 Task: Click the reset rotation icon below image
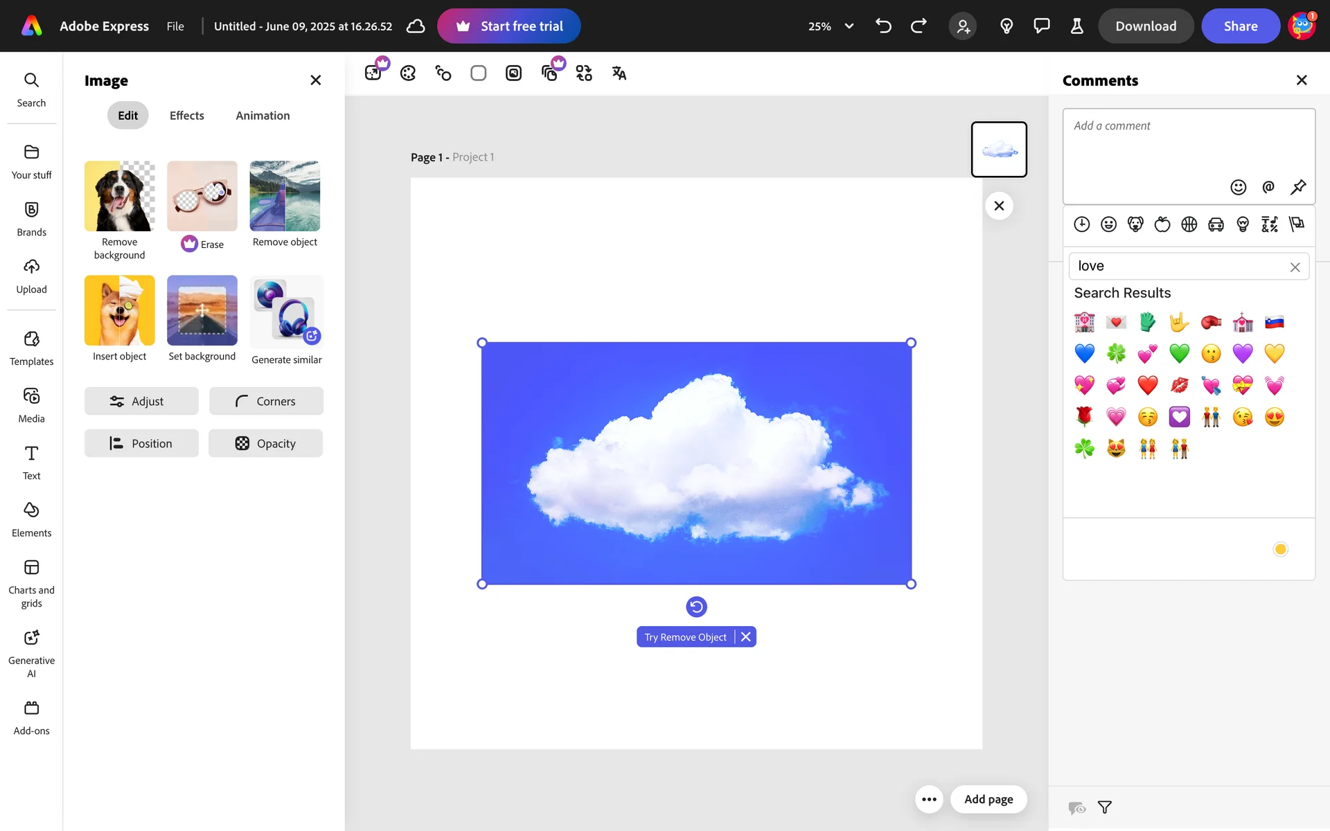click(696, 607)
